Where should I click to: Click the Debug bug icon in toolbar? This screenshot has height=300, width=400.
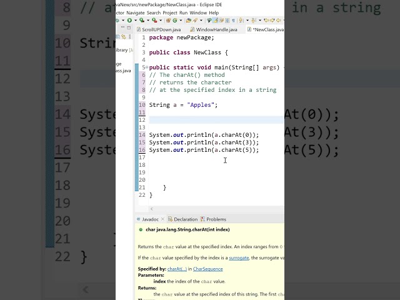117,20
